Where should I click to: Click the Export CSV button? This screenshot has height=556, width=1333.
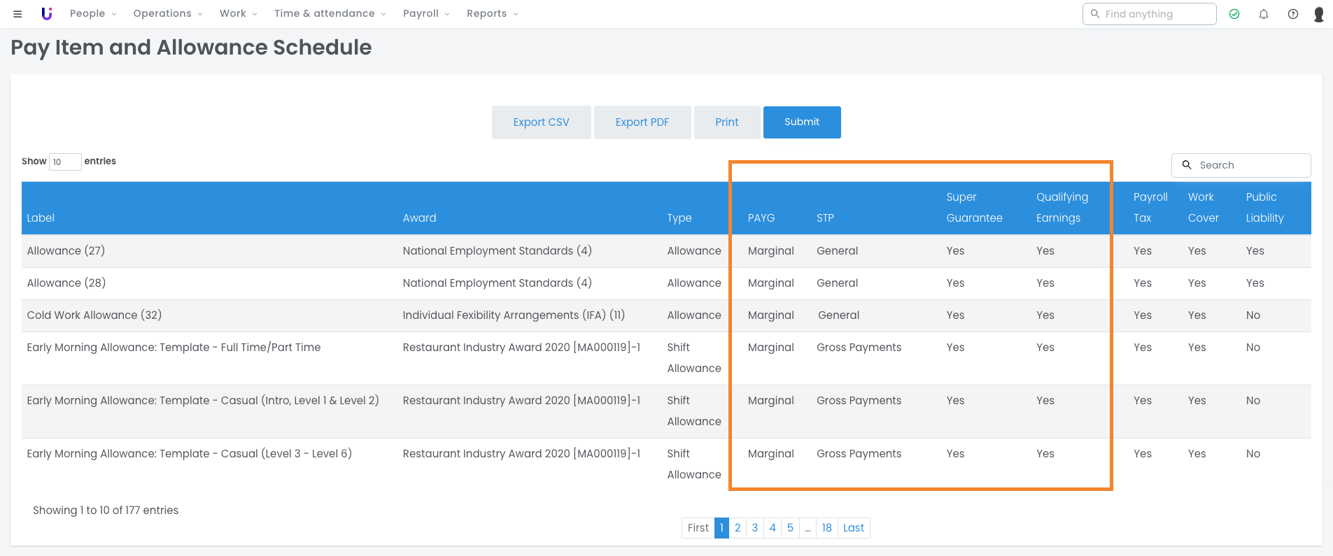point(541,122)
